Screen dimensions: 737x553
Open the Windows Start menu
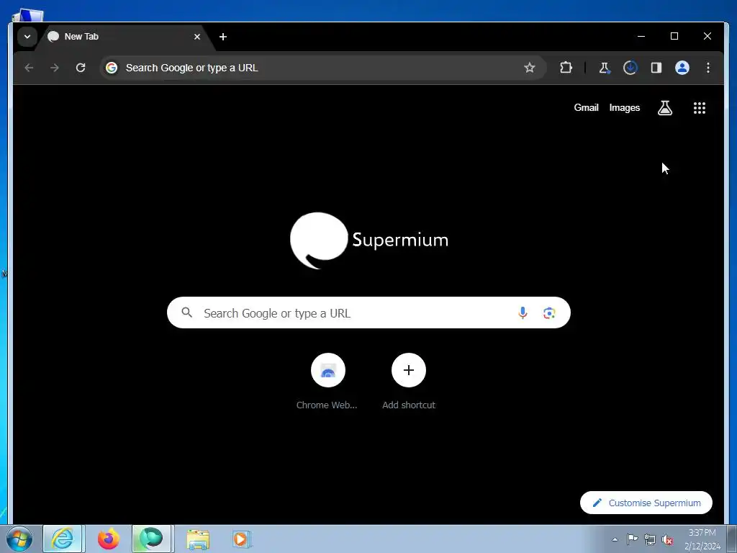[x=19, y=539]
